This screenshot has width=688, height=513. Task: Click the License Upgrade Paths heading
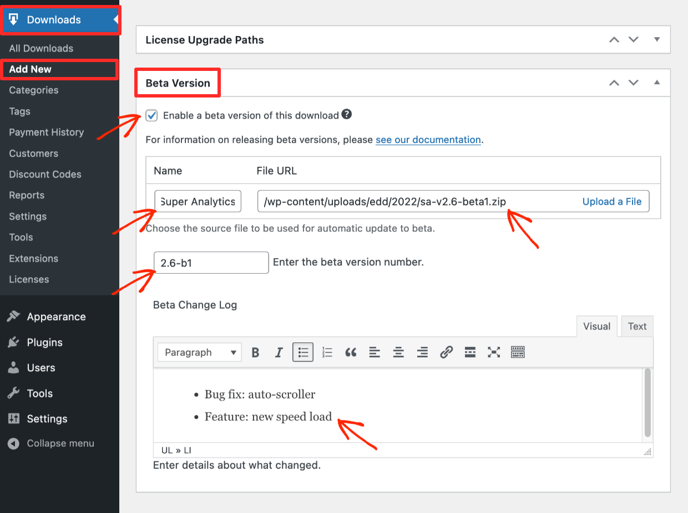point(205,40)
